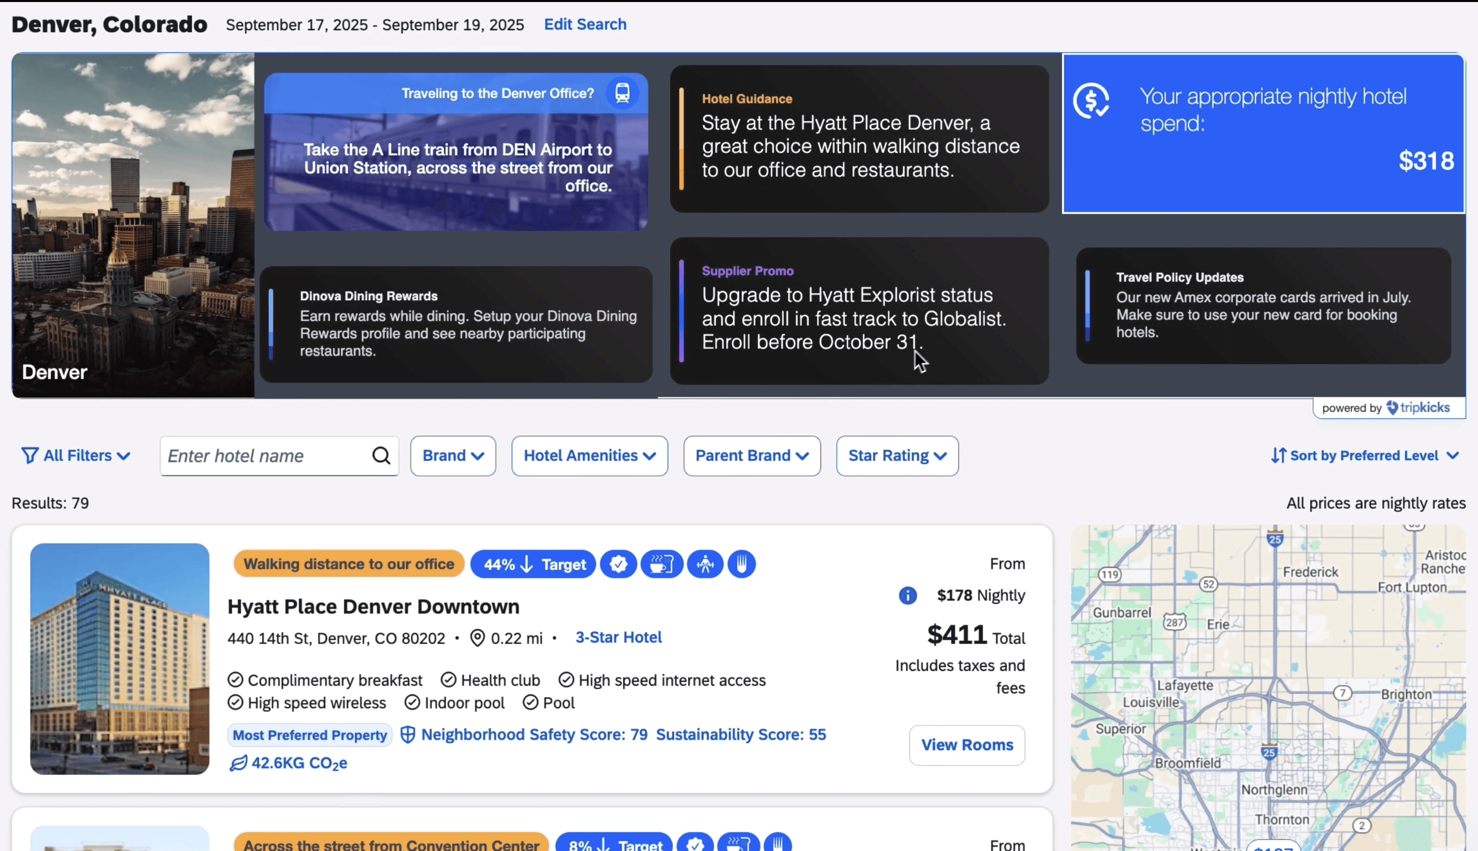This screenshot has width=1478, height=851.
Task: Click View Rooms for Hyatt Place
Action: pyautogui.click(x=966, y=745)
